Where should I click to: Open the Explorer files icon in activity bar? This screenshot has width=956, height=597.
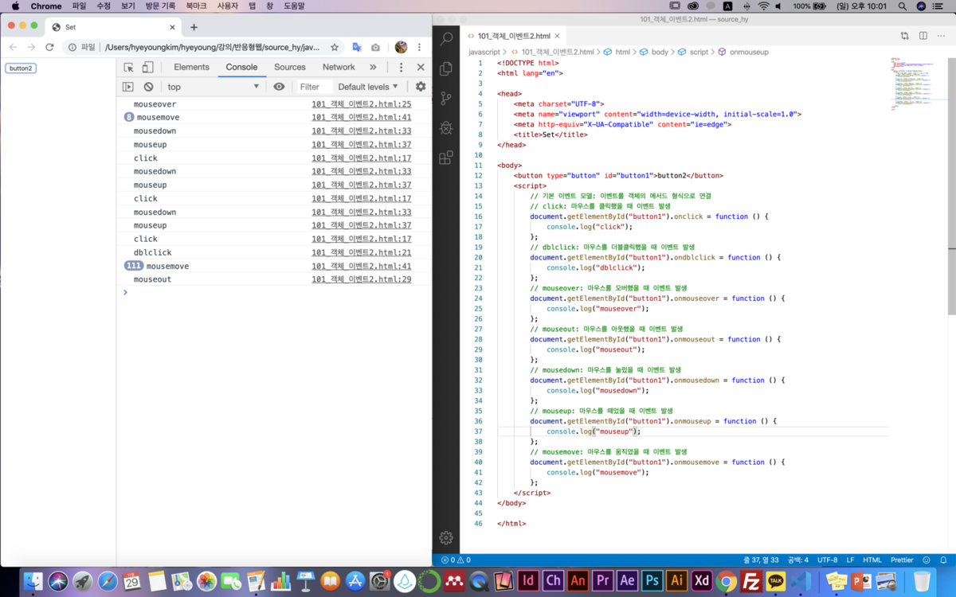point(447,68)
